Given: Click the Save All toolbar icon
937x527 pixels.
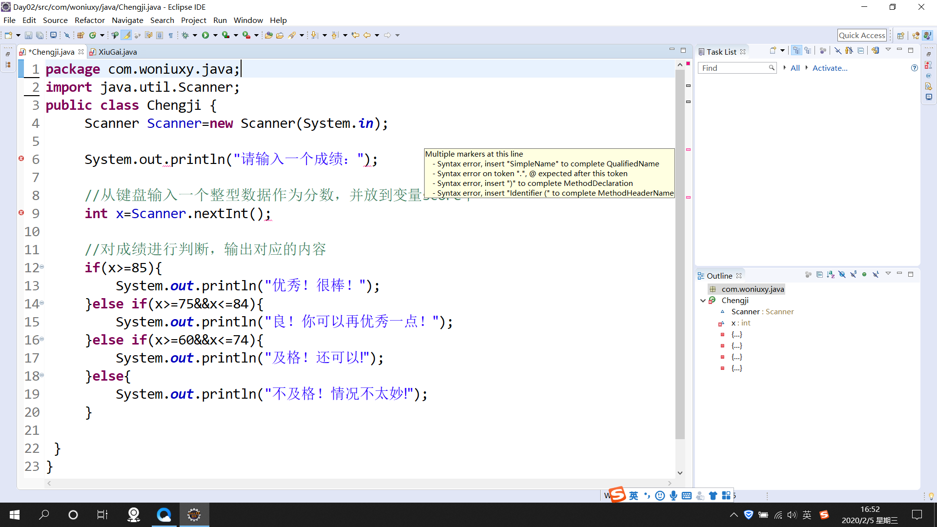Looking at the screenshot, I should click(x=40, y=35).
